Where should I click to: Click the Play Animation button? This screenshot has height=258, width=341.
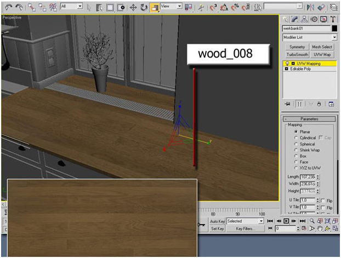286,221
